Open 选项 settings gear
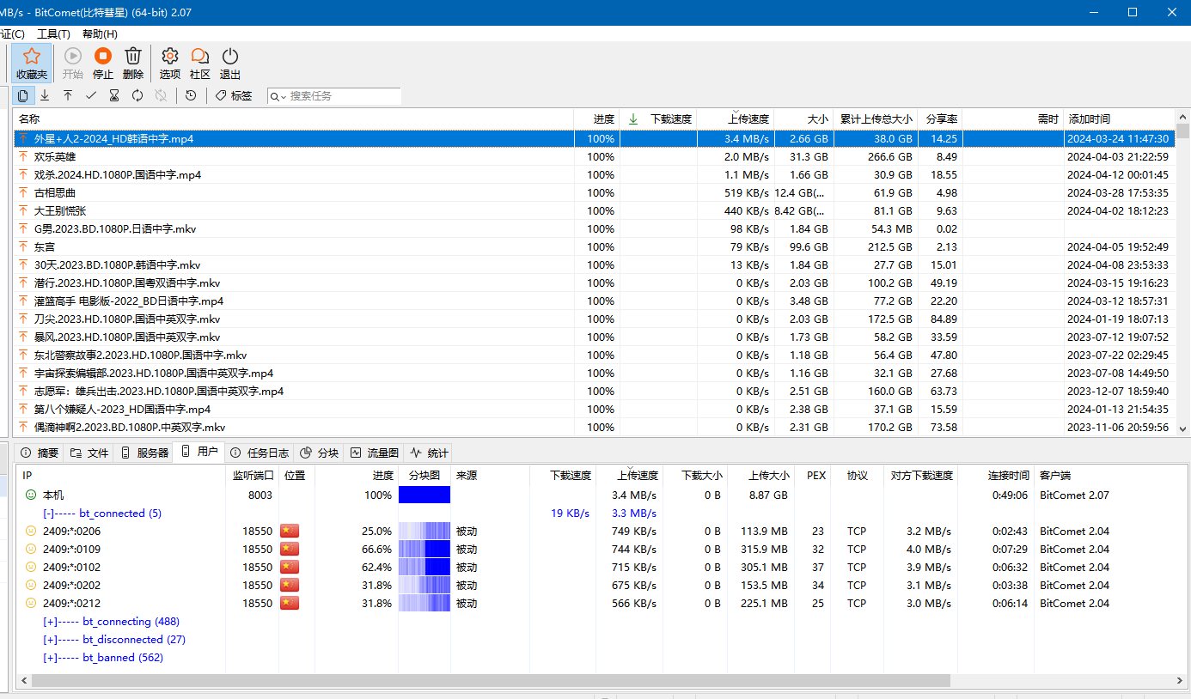 tap(170, 64)
